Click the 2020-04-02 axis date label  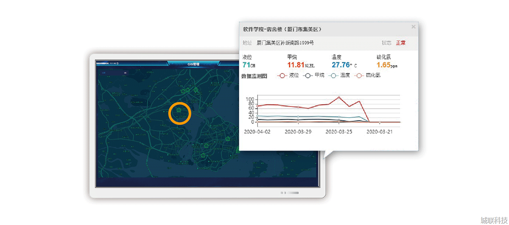point(257,132)
